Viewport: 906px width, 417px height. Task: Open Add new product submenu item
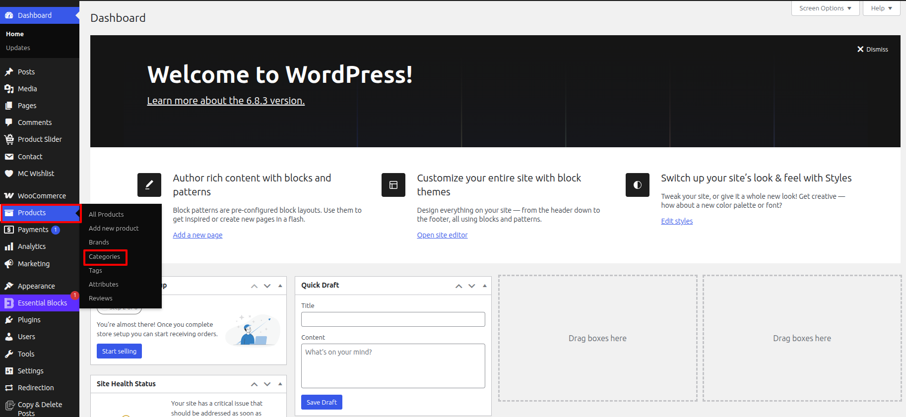point(114,229)
